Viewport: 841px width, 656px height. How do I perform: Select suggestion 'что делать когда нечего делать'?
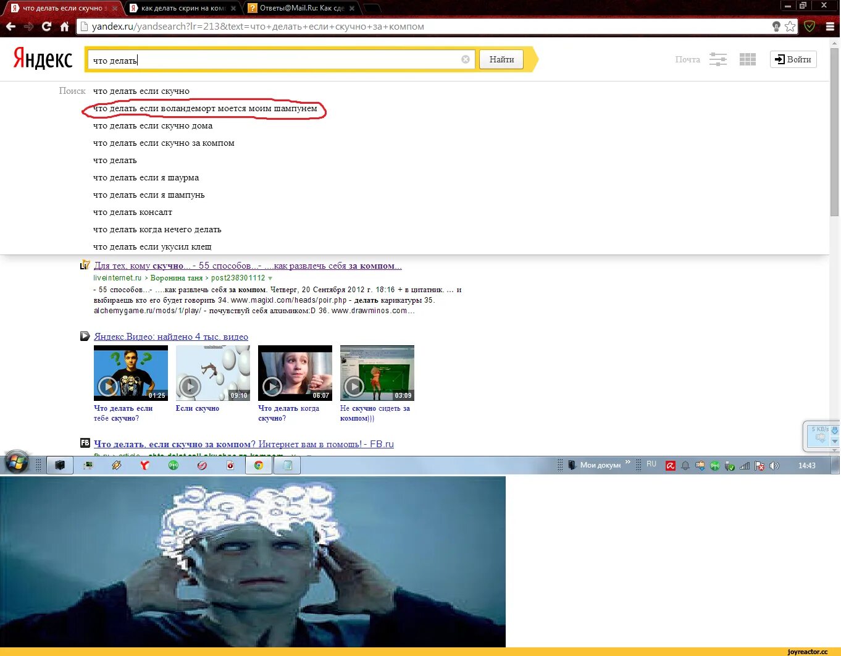pyautogui.click(x=157, y=229)
